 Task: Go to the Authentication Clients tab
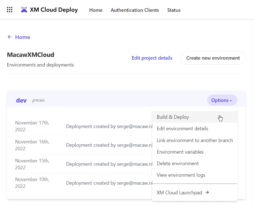coord(135,10)
